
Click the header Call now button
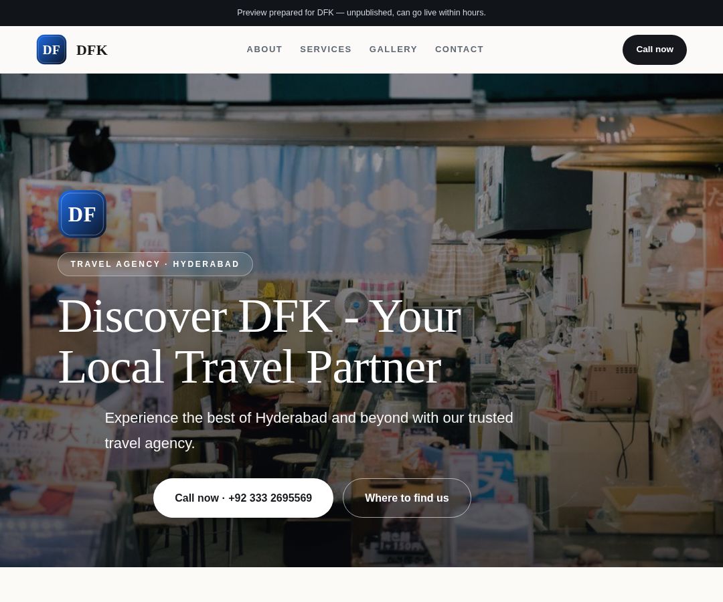[x=654, y=49]
